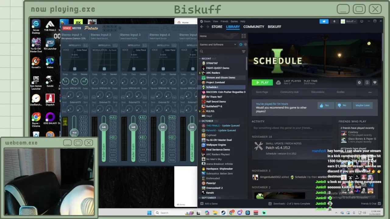390x219 pixels.
Task: Open the Downloads status in the Steam footer
Action: [x=289, y=203]
